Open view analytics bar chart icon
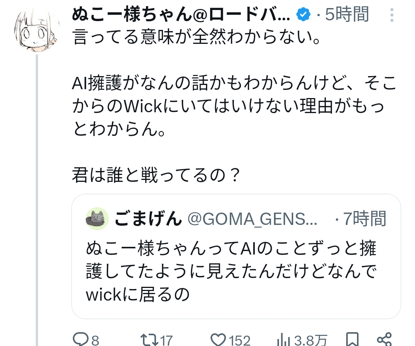The width and height of the screenshot is (415, 346). coord(284,339)
